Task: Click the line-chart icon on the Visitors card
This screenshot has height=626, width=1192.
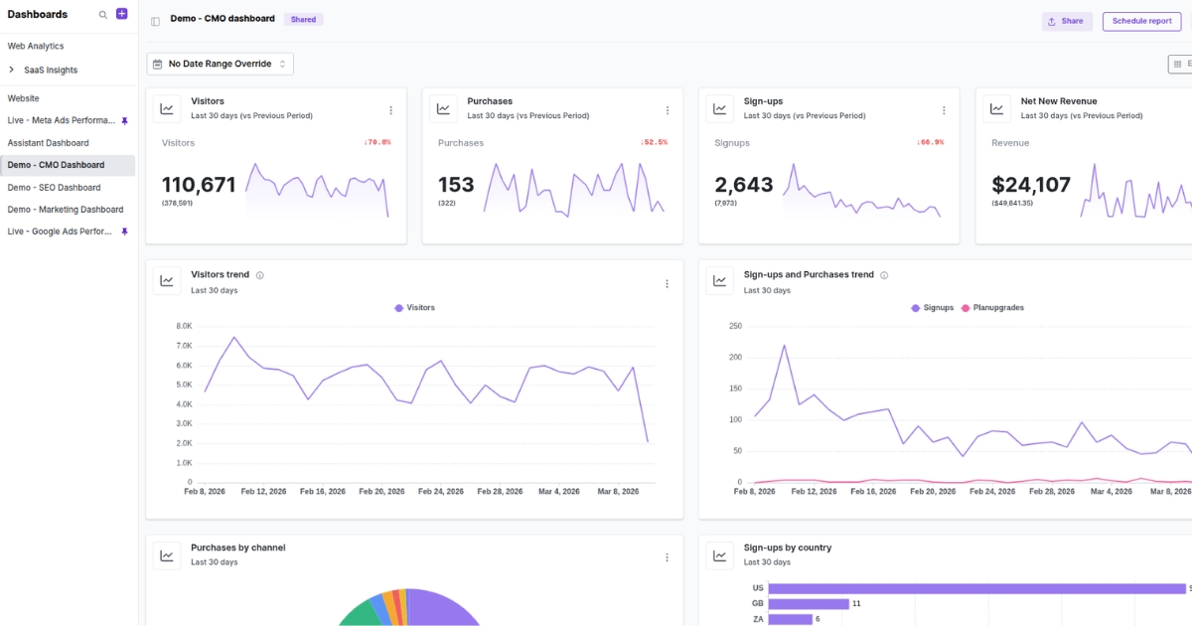Action: pos(166,109)
